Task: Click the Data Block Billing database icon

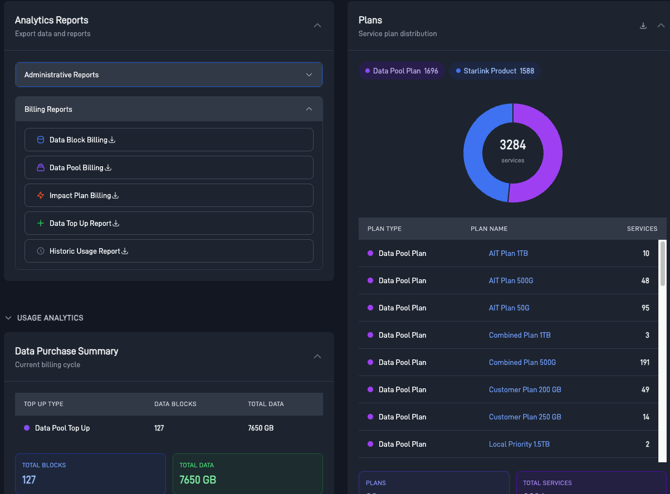Action: 40,140
